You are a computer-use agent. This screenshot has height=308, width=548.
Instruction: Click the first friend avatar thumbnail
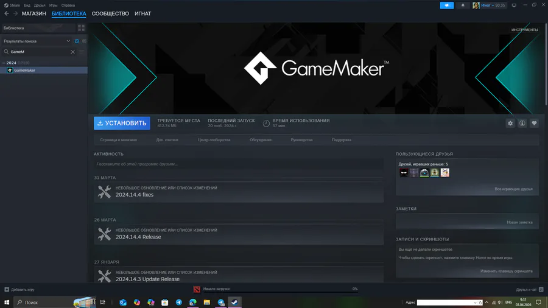tap(404, 172)
